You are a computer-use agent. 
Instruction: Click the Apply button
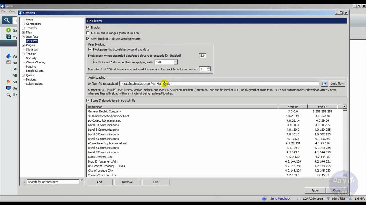click(x=315, y=190)
